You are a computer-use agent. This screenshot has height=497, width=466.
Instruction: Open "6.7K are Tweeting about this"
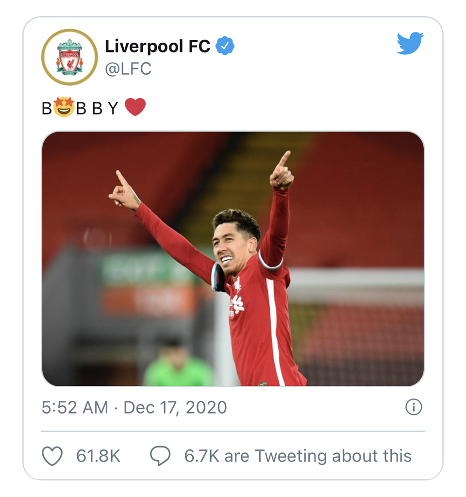coord(298,456)
